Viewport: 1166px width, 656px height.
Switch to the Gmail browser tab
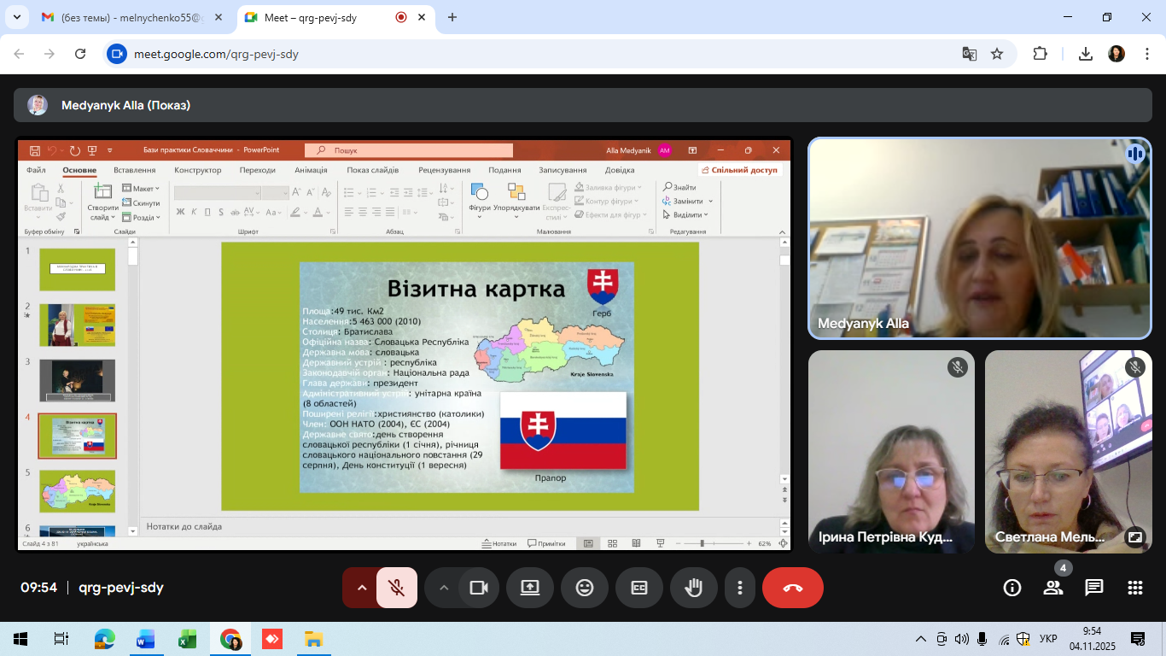128,17
